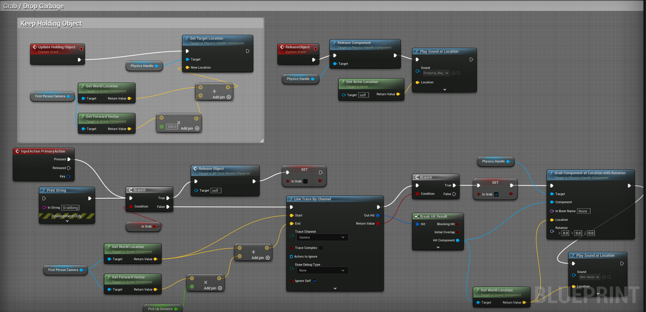Expand the Print String node advanced pins

[67, 221]
